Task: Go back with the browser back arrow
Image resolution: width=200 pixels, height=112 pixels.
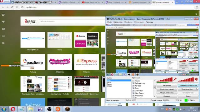Action: [x=3, y=7]
